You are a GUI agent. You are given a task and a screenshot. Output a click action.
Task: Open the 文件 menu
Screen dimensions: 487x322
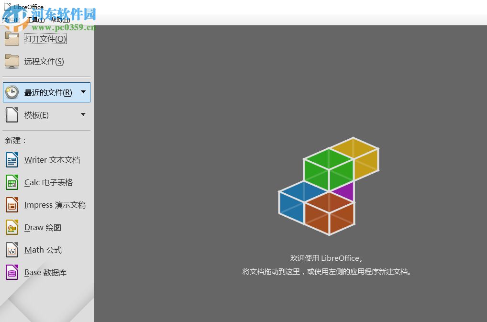pos(11,20)
